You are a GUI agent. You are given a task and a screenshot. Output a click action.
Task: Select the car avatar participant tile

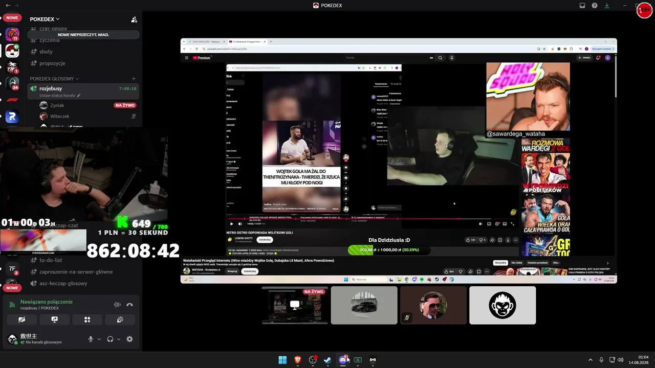click(364, 305)
